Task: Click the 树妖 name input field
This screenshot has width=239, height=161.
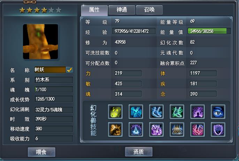Action: pyautogui.click(x=50, y=69)
